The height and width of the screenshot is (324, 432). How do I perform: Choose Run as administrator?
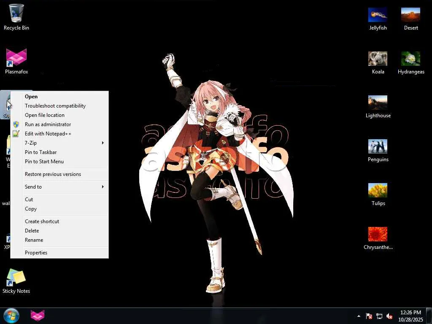point(59,124)
